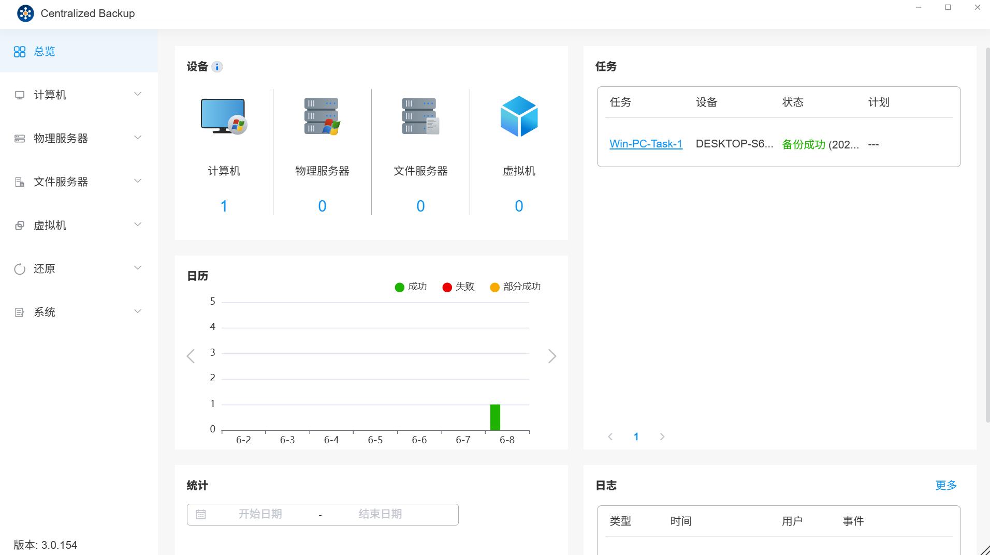
Task: Click 更多 to view more logs
Action: (x=946, y=485)
